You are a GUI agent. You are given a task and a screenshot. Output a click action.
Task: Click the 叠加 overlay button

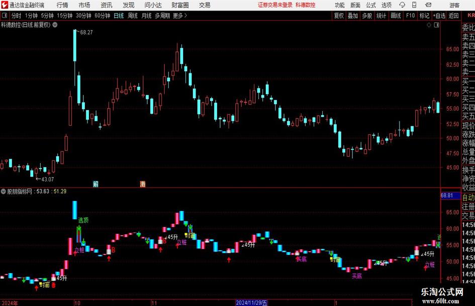(353, 16)
